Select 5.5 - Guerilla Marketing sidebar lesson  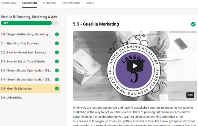point(30,89)
